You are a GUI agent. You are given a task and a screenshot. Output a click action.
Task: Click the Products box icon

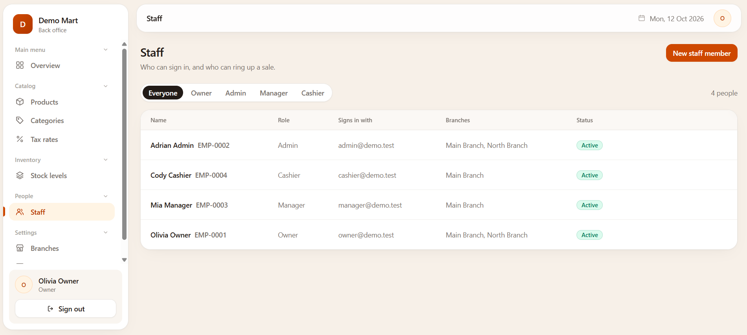point(20,102)
